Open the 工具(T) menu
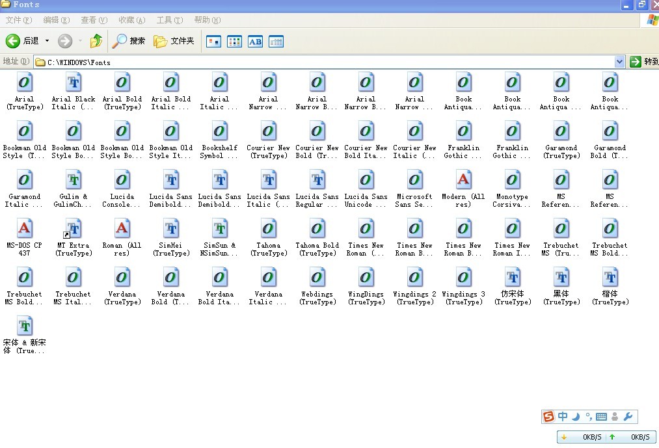659x448 pixels. click(170, 20)
